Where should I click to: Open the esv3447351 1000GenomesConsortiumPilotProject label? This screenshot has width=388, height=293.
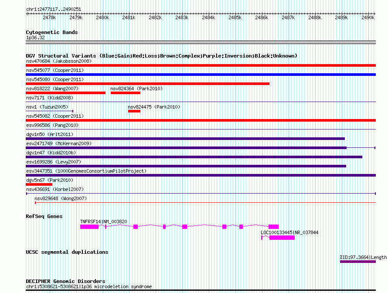(86, 171)
